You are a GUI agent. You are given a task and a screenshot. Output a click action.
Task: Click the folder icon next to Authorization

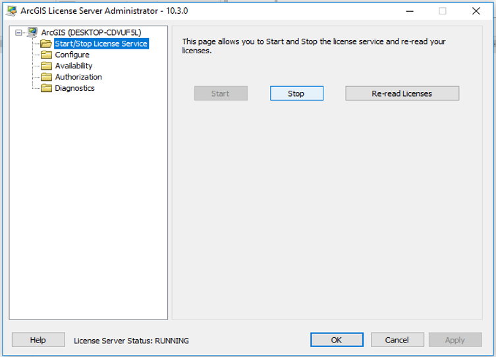[46, 77]
